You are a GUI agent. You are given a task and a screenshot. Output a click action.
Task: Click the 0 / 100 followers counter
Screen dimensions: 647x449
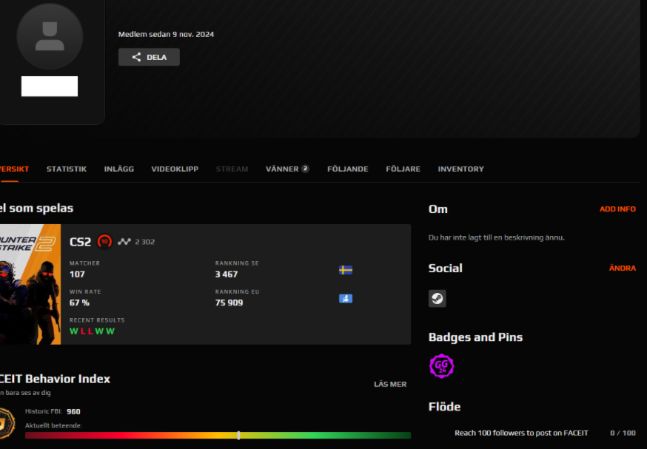623,433
